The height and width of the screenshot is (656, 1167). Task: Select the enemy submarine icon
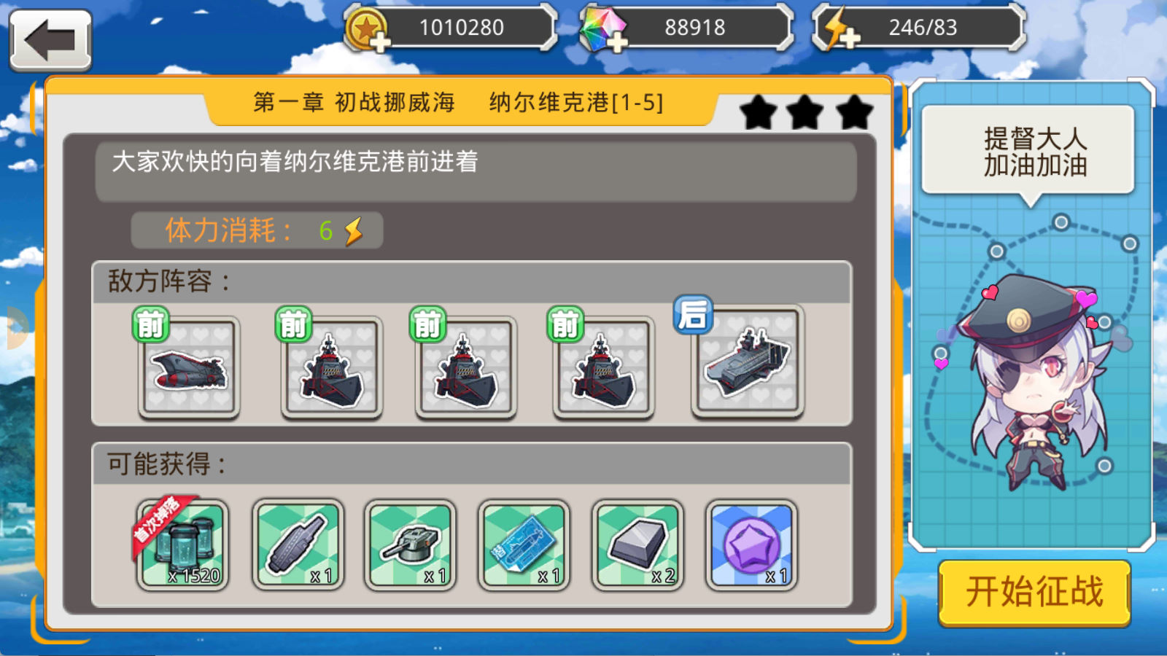tap(189, 368)
